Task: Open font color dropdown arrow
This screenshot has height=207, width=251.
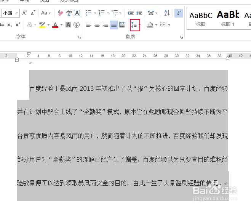Action: 61,25
